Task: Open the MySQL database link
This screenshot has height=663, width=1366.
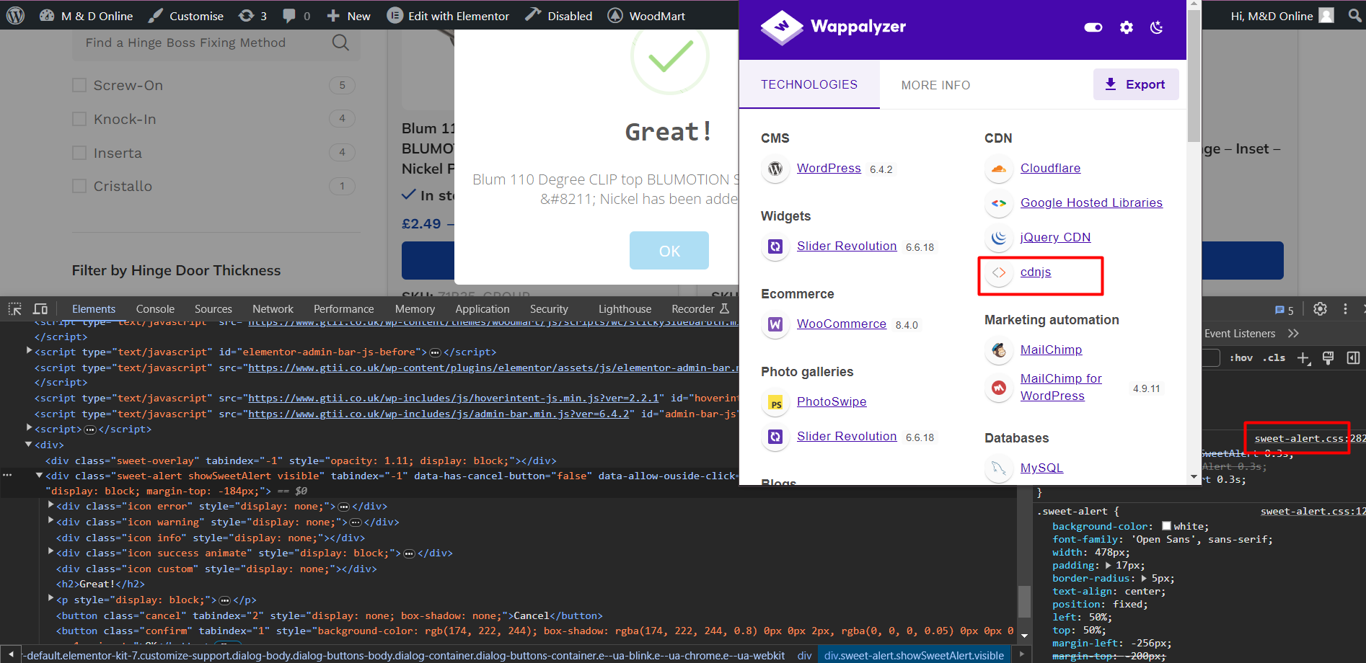Action: 1041,468
